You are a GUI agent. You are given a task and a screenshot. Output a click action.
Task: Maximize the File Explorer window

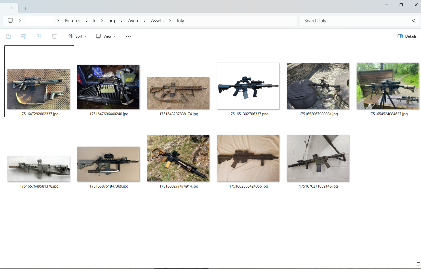coord(401,5)
